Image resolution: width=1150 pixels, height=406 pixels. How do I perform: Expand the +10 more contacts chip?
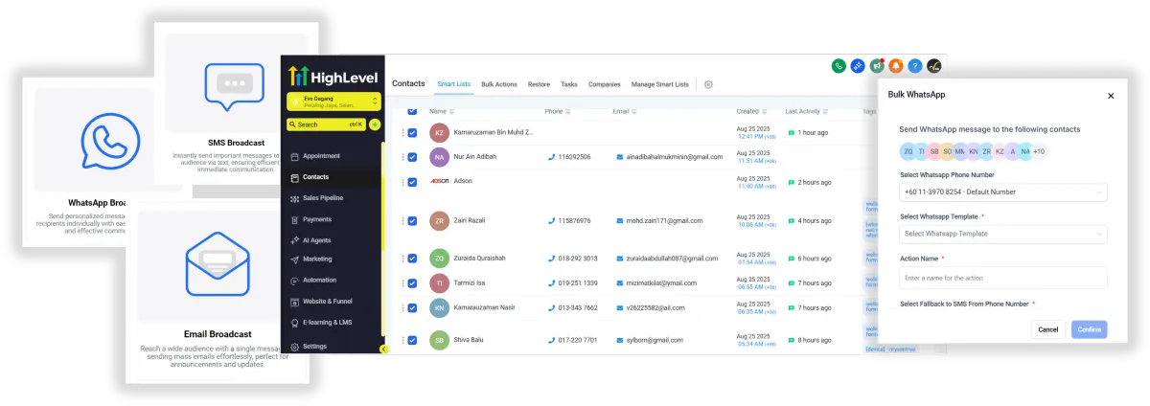(1038, 151)
